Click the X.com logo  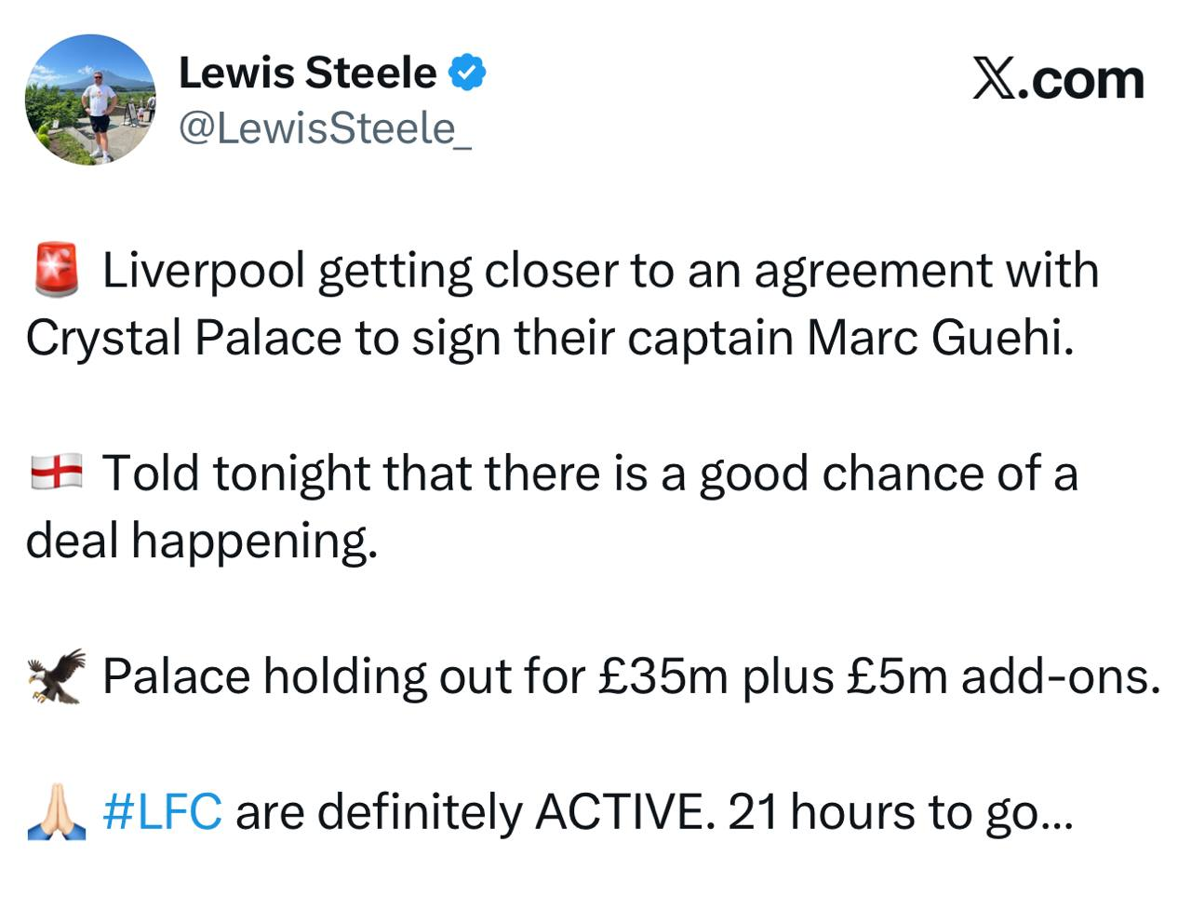(1058, 80)
